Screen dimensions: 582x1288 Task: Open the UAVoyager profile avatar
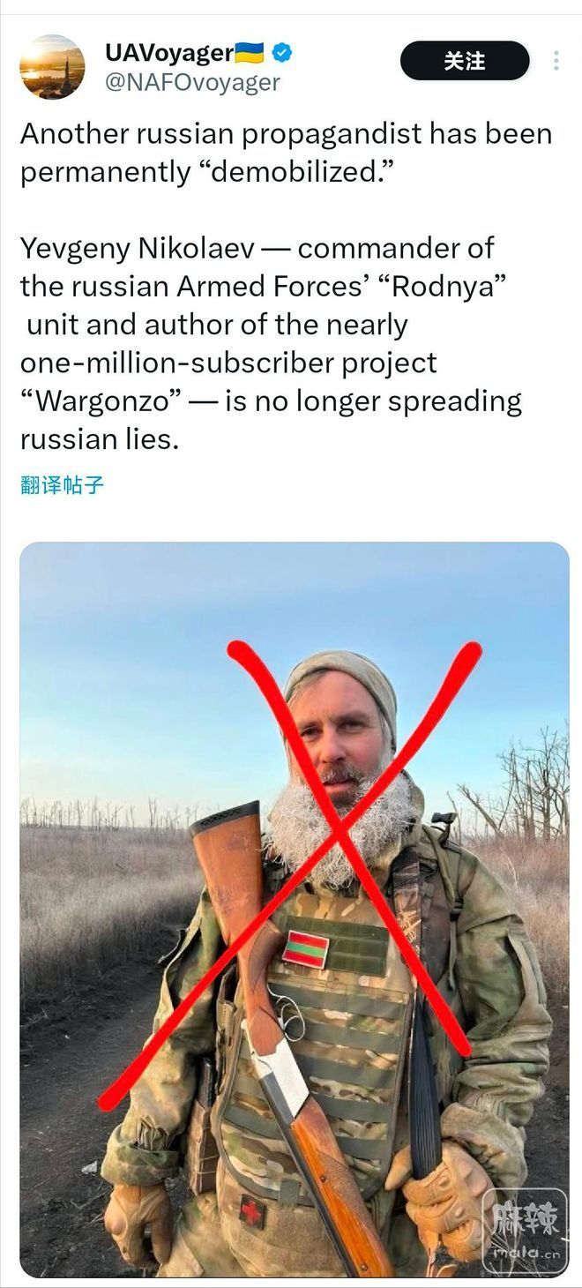[52, 67]
